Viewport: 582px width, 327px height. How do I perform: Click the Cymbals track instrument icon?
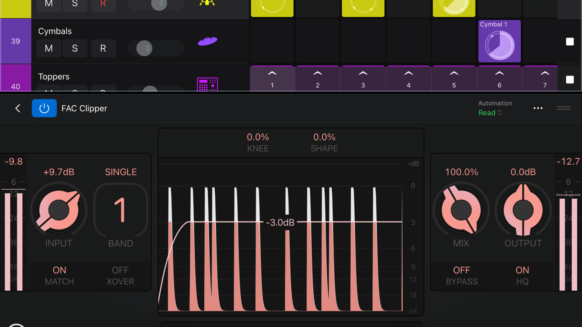(207, 41)
